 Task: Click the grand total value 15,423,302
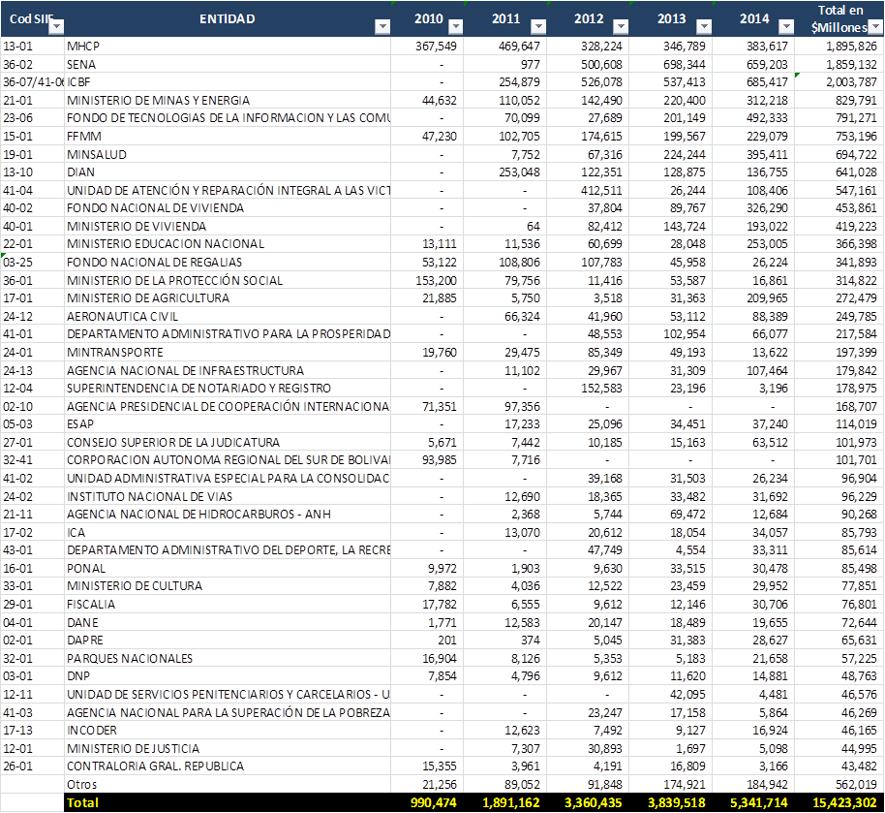(839, 802)
